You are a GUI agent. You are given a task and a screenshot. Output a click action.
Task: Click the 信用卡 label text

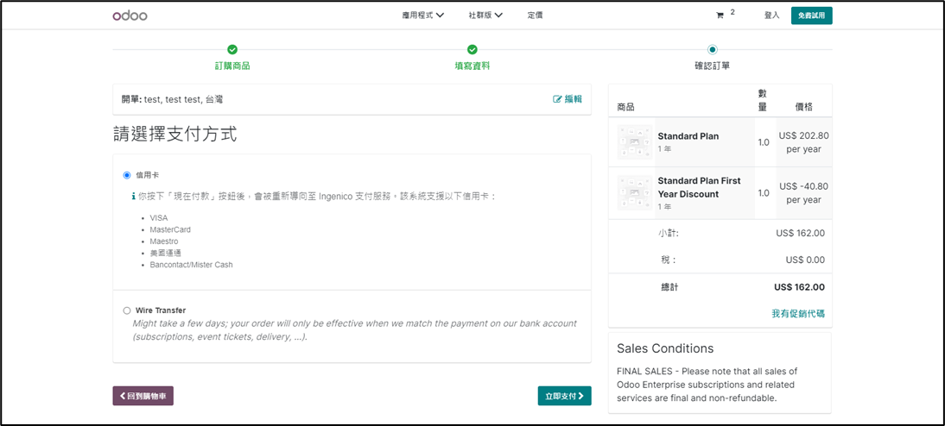point(148,175)
